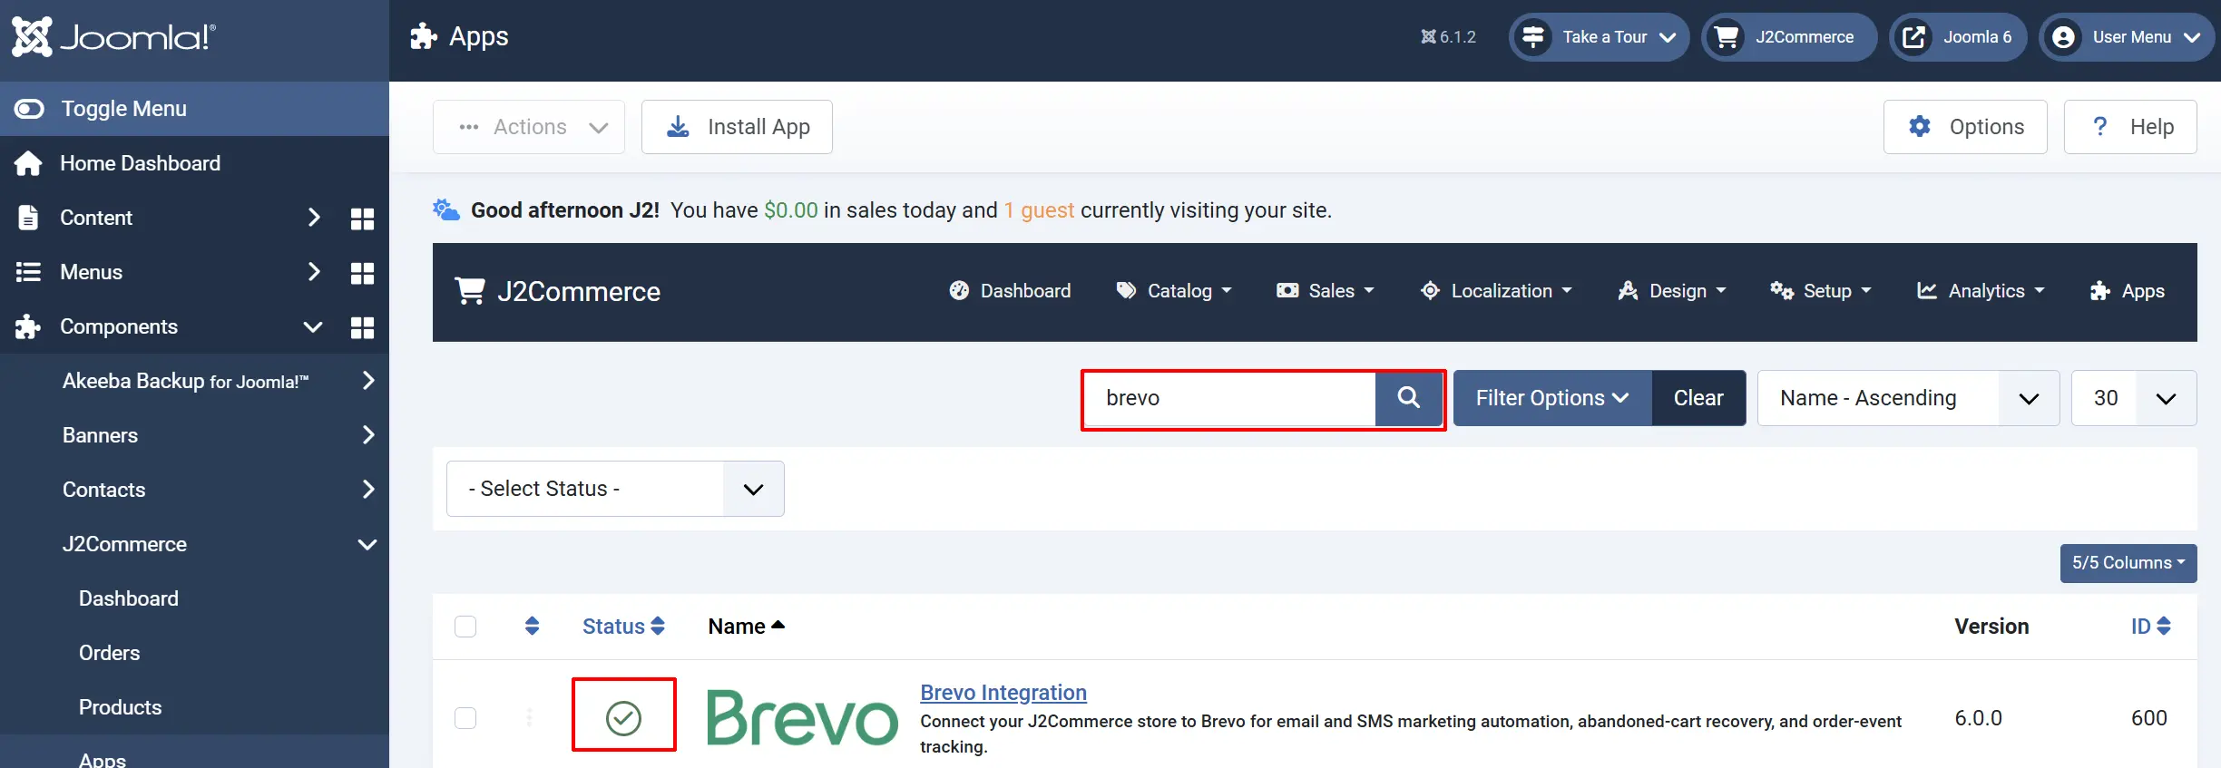
Task: Open the Brevo Integration link
Action: pos(1003,693)
